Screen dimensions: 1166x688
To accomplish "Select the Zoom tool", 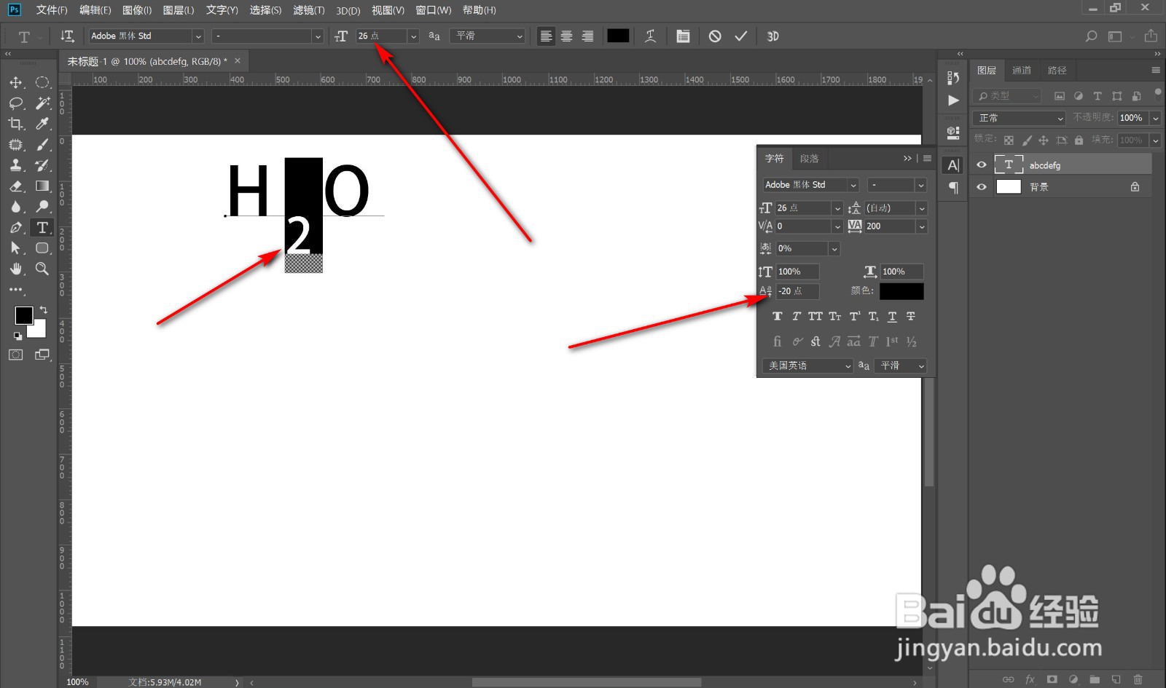I will pyautogui.click(x=42, y=269).
